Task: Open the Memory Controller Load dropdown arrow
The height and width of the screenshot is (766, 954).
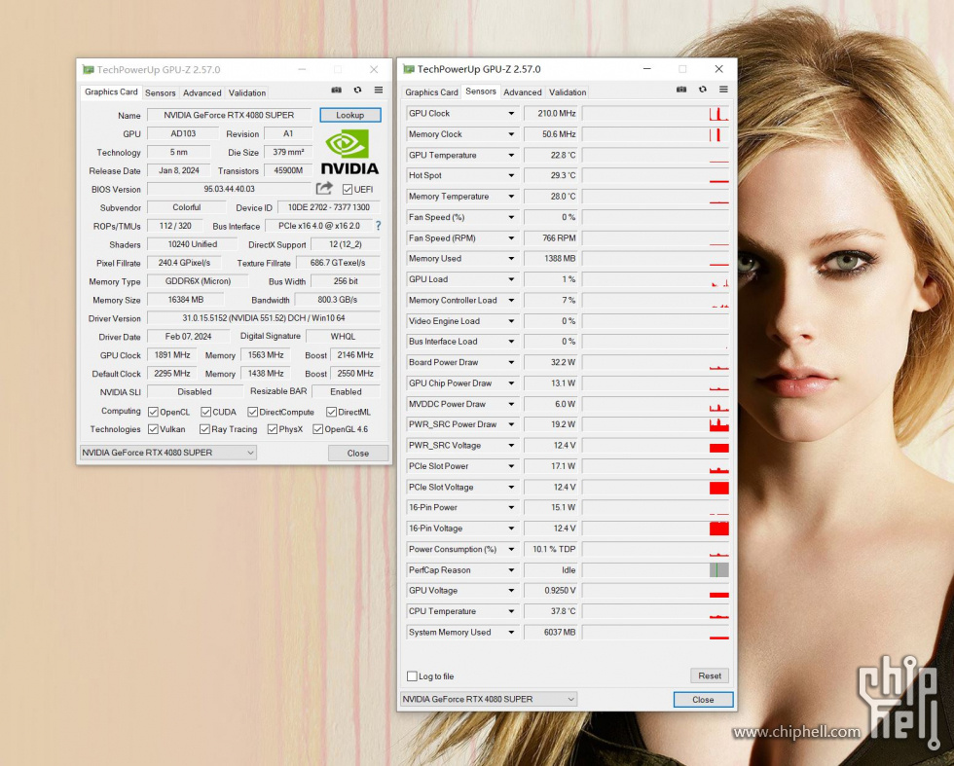Action: (511, 300)
